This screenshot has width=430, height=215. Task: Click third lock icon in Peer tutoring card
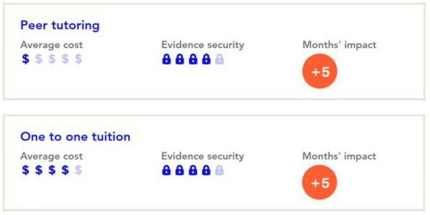(193, 59)
